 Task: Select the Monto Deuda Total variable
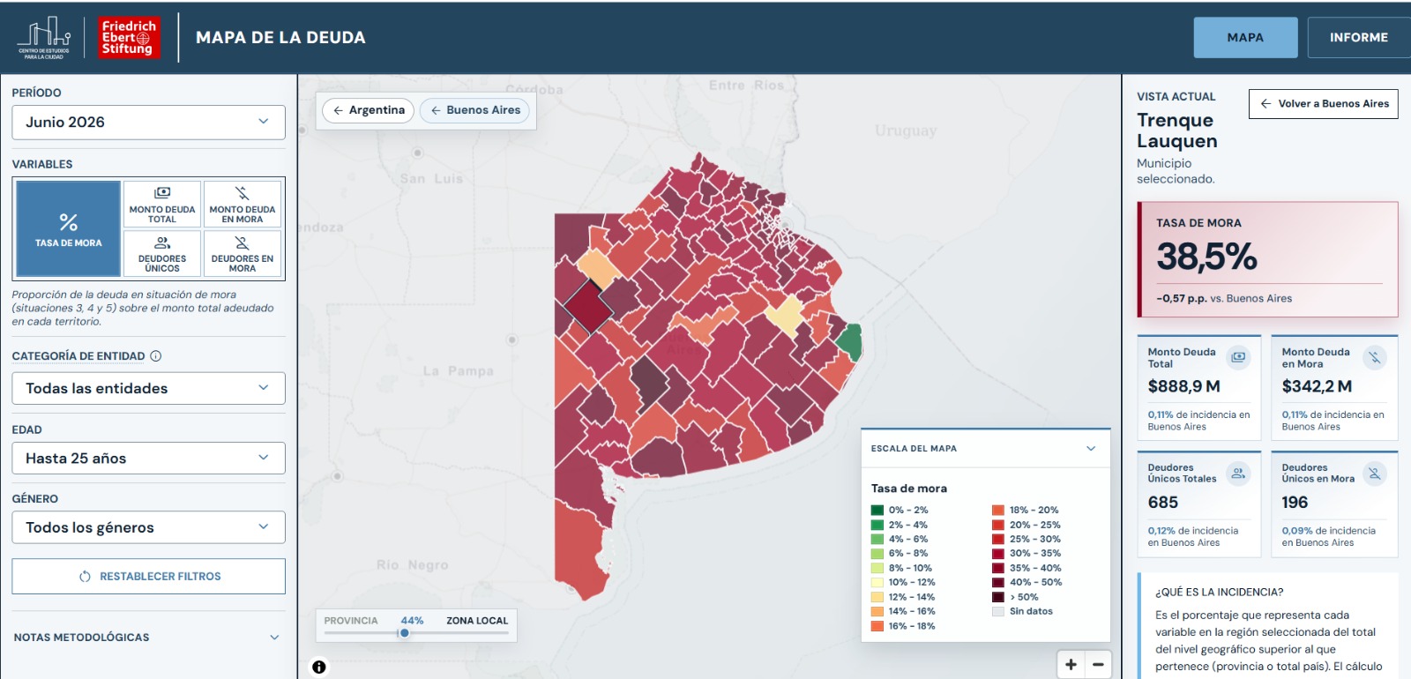point(162,205)
